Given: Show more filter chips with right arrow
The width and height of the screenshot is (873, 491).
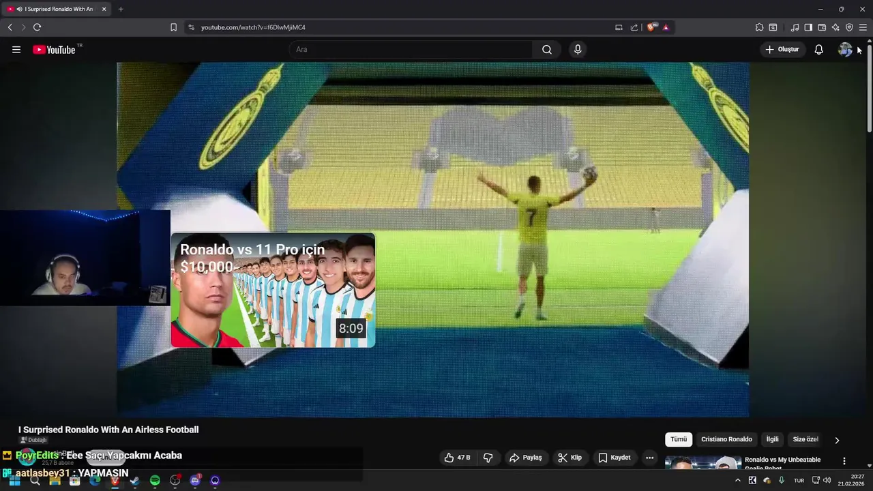Looking at the screenshot, I should point(837,440).
